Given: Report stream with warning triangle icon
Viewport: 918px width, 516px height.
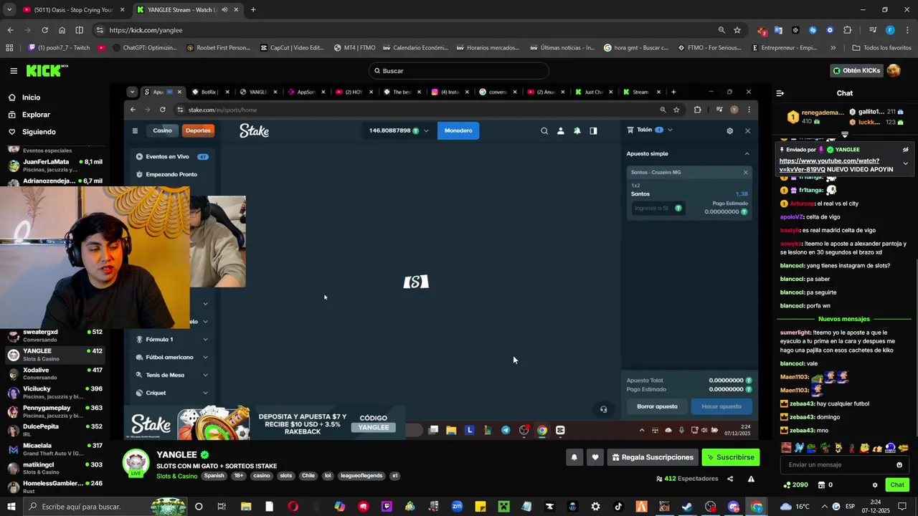Looking at the screenshot, I should coord(751,479).
